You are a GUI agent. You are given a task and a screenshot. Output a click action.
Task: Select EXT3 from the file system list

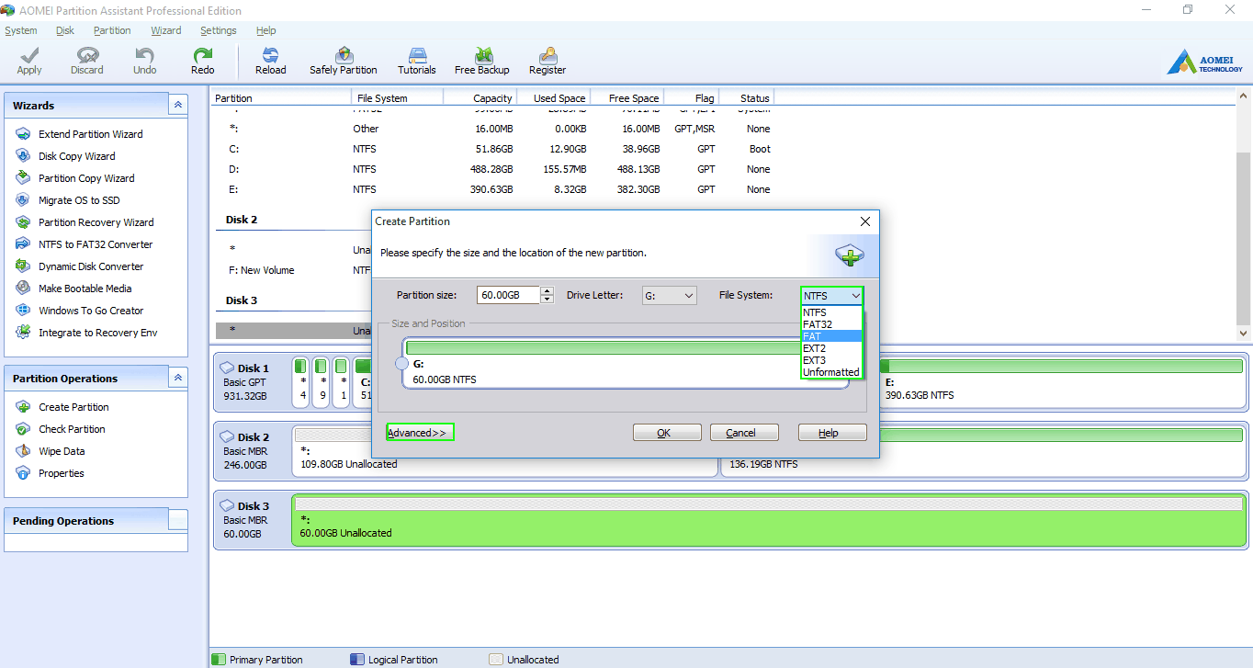pyautogui.click(x=832, y=360)
